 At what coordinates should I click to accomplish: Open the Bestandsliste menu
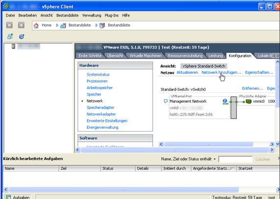pos(68,15)
